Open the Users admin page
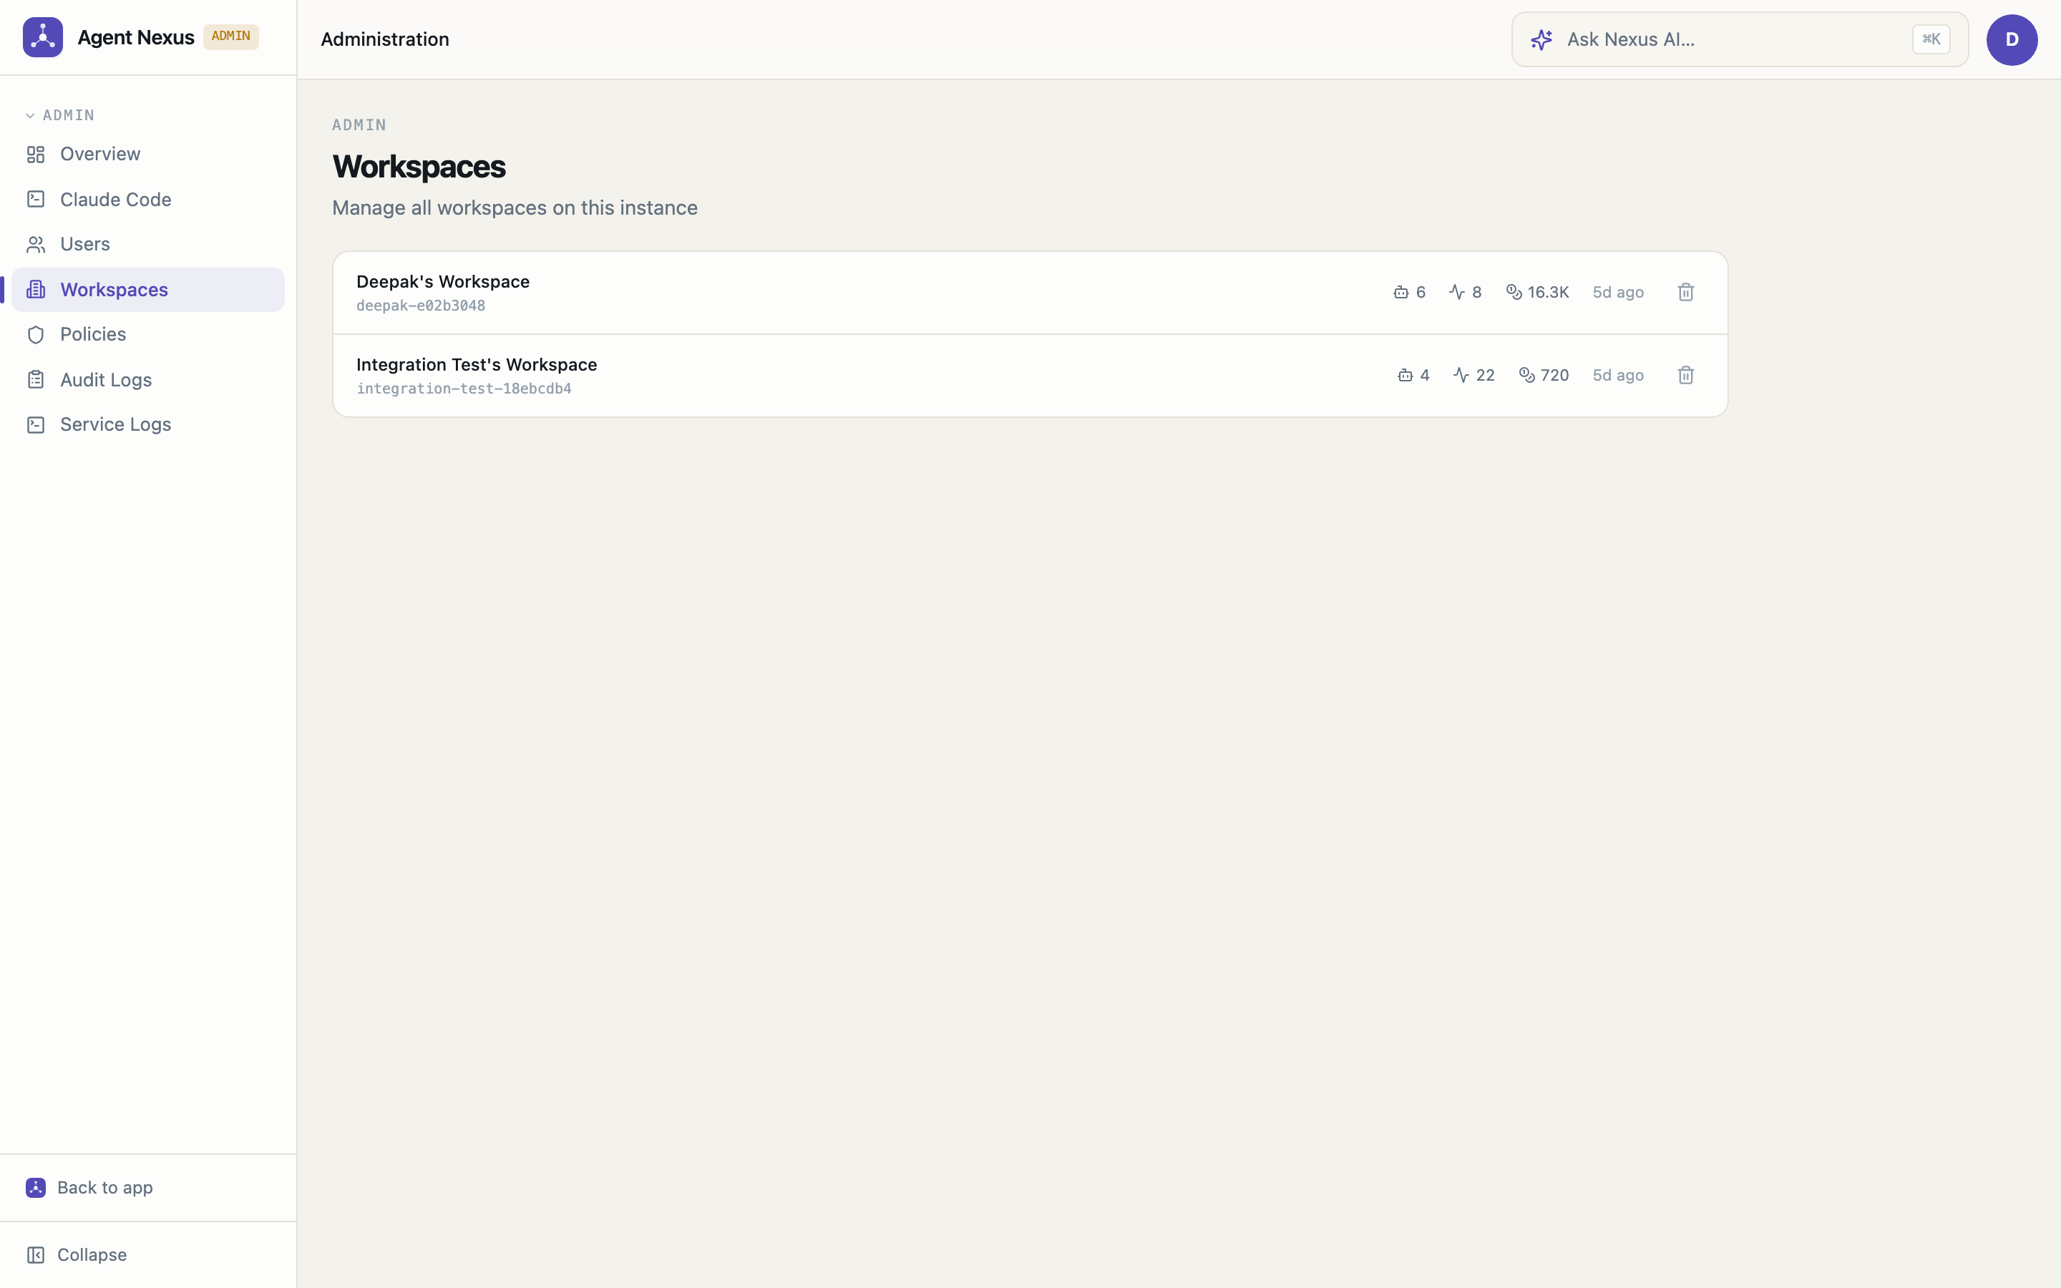The width and height of the screenshot is (2061, 1288). coord(148,245)
